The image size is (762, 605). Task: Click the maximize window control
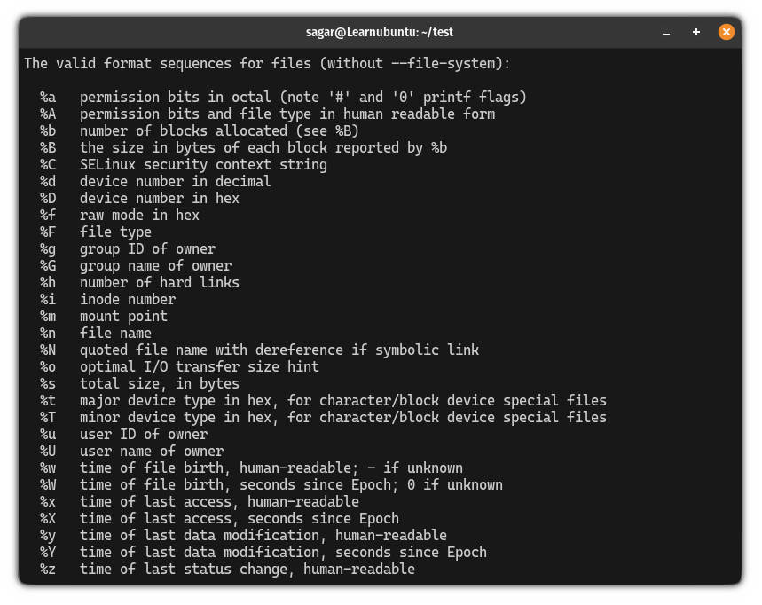pyautogui.click(x=695, y=31)
